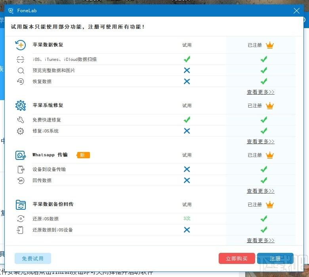Click the device icon beside 还原数据到iOS设备
The width and height of the screenshot is (309, 277).
[20, 230]
